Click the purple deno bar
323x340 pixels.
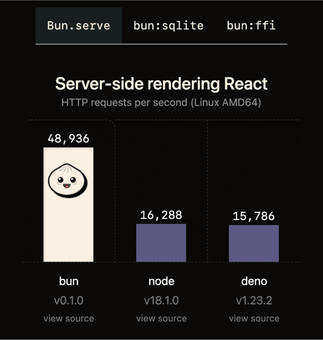[254, 244]
